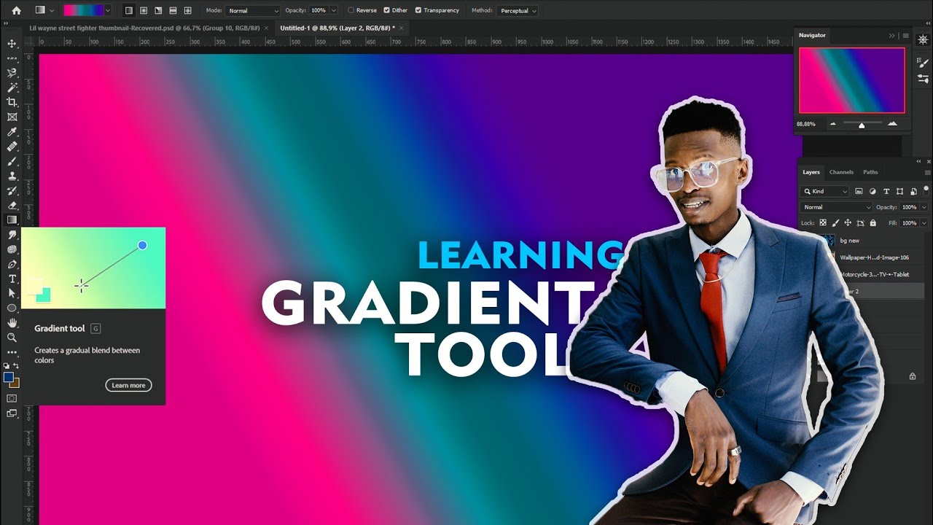Screen dimensions: 933x525
Task: Open the Adjustments sliders panel icon
Action: (923, 79)
